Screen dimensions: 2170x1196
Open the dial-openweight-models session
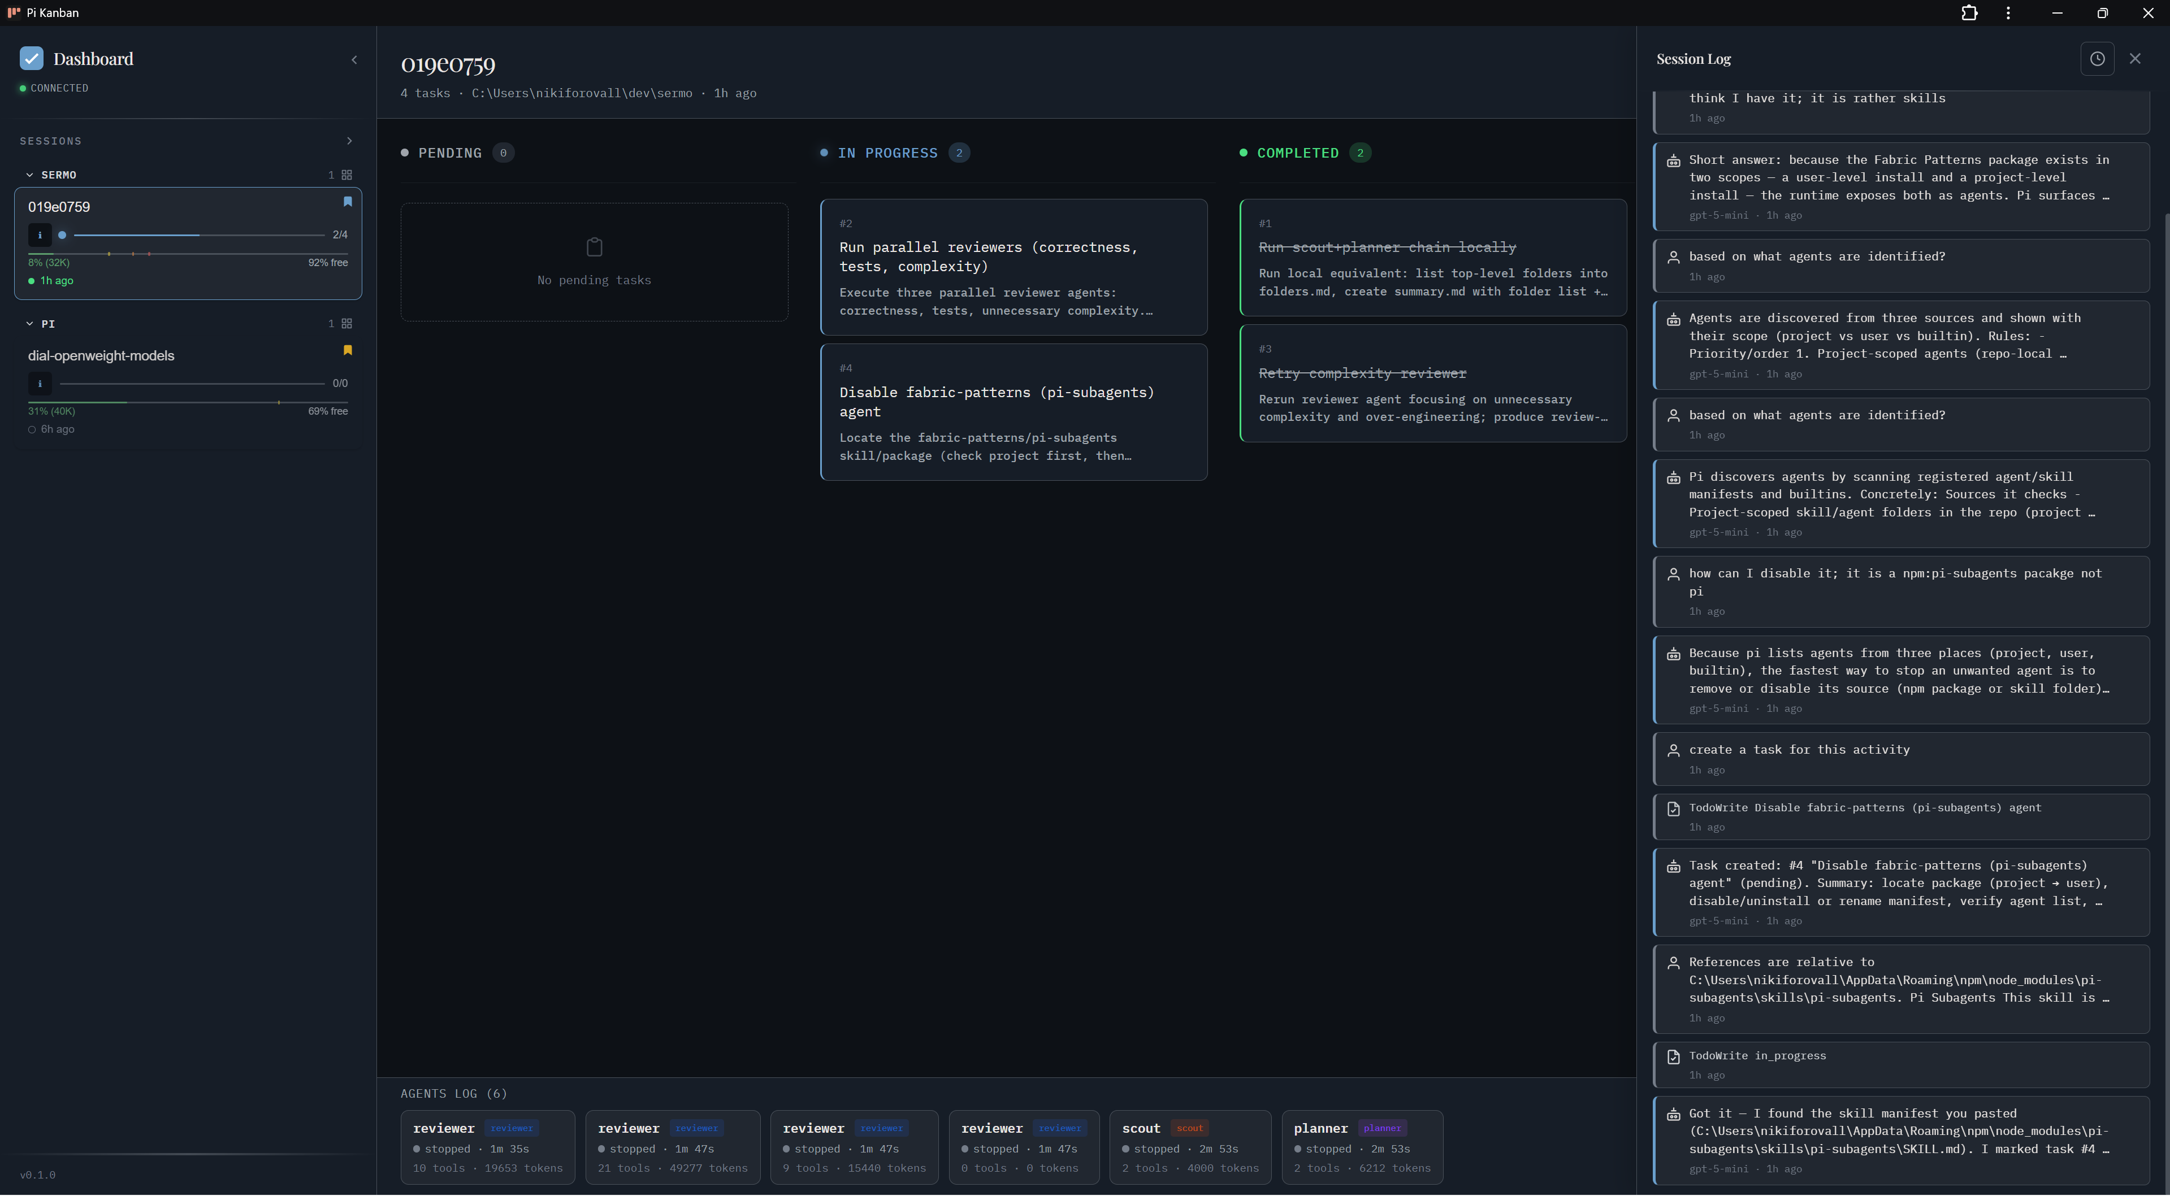(x=188, y=392)
